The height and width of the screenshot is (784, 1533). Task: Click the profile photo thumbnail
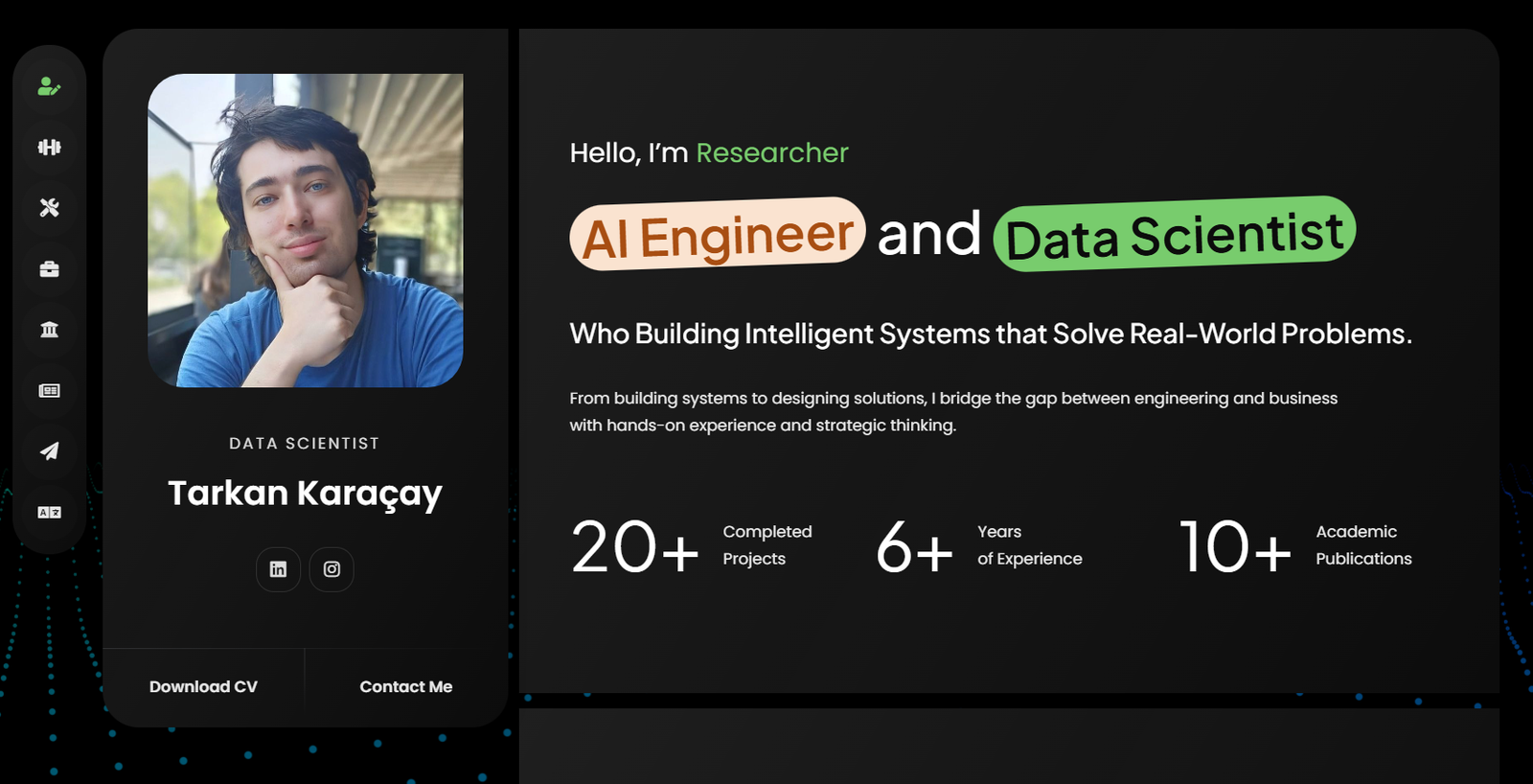305,231
